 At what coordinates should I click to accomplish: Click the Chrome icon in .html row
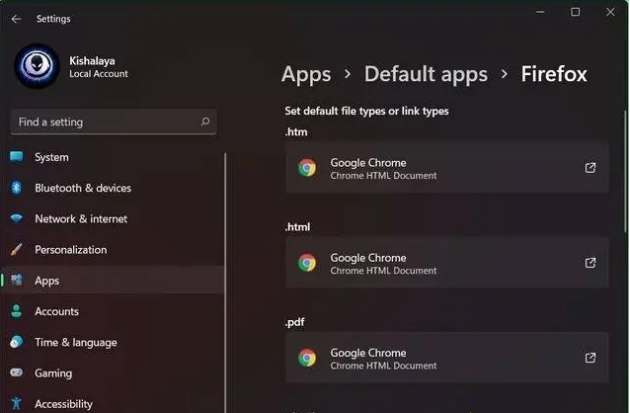307,263
